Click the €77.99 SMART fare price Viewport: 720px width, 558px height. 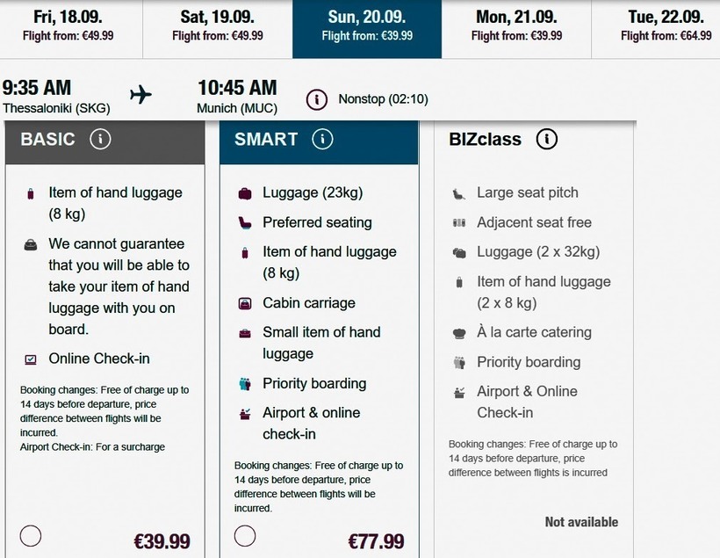[x=376, y=541]
